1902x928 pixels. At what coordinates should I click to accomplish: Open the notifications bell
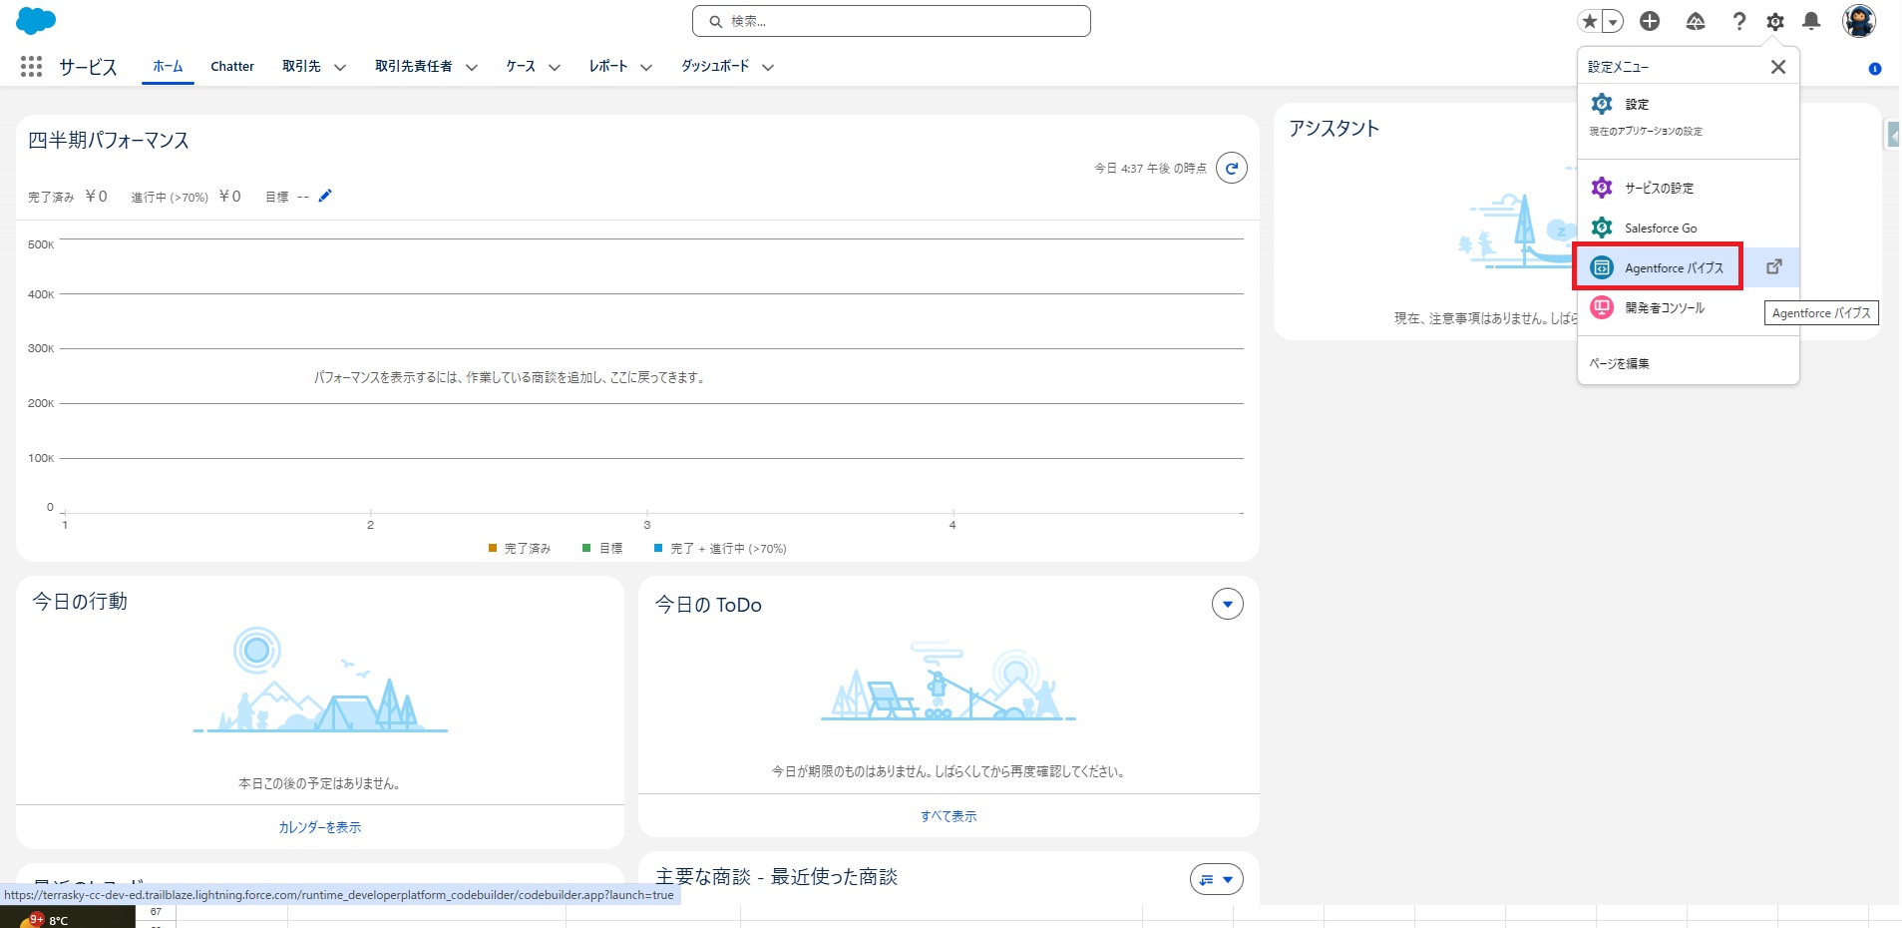(x=1811, y=21)
